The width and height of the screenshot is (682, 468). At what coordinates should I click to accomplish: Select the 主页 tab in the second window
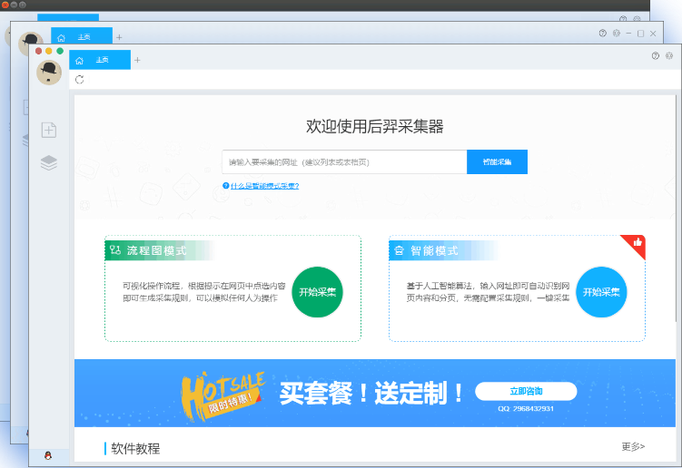[84, 37]
